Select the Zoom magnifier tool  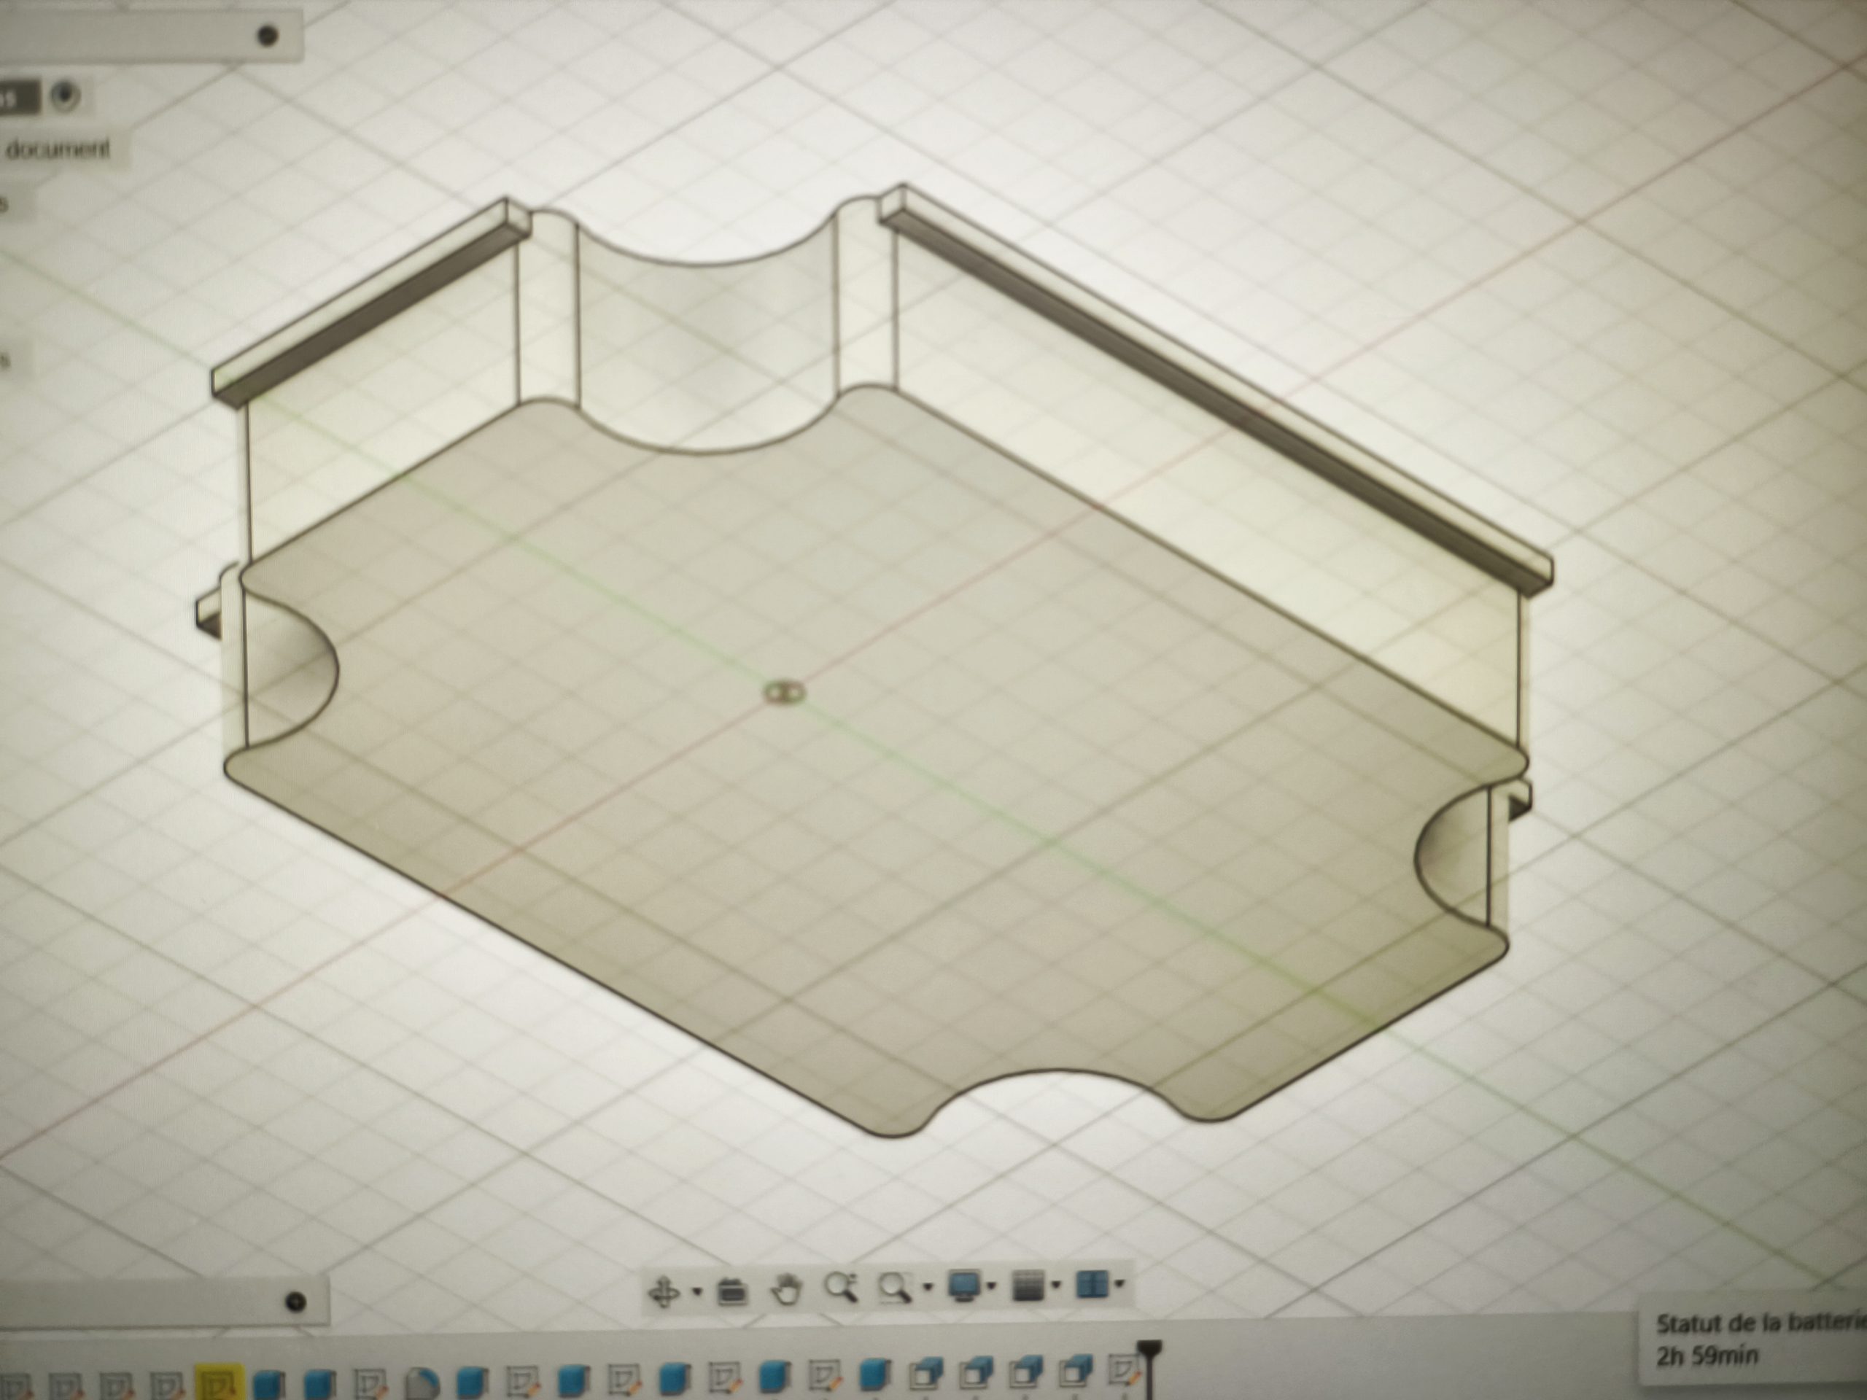(841, 1288)
